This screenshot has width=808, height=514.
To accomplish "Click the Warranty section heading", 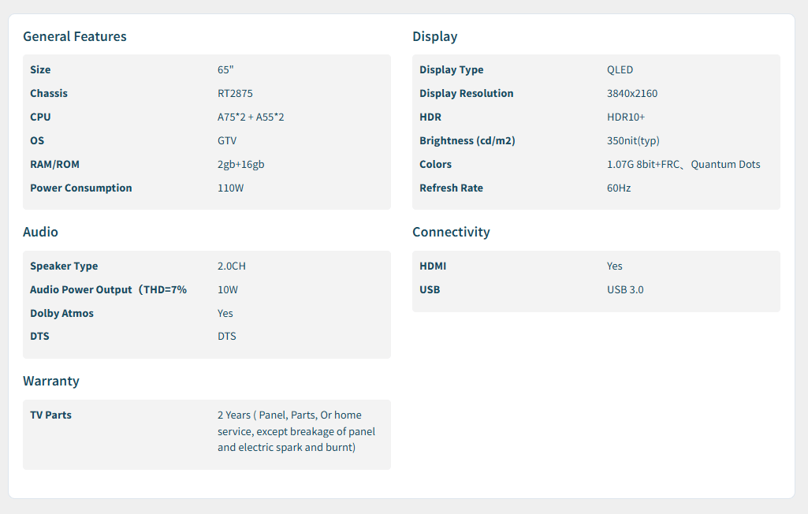I will tap(51, 381).
